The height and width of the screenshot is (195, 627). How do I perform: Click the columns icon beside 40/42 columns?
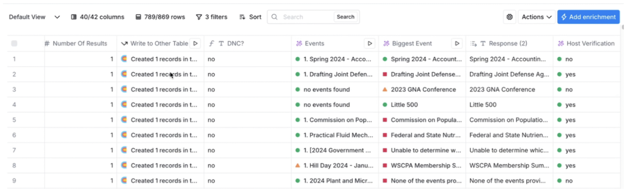pyautogui.click(x=74, y=17)
